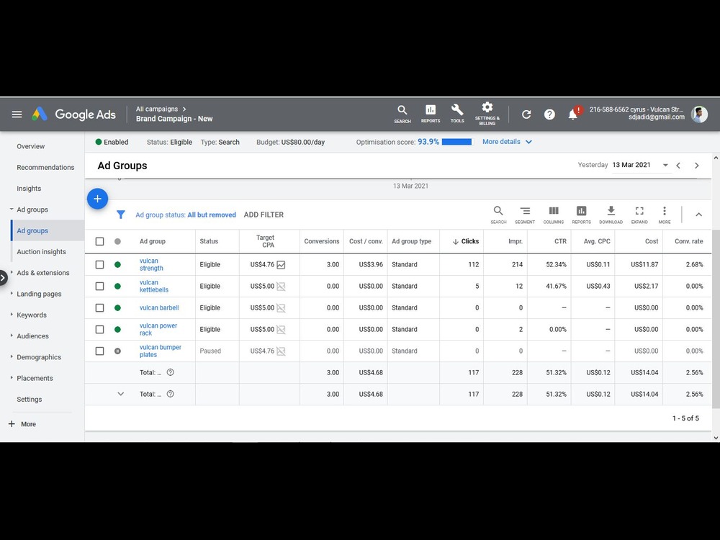Expand Audiences in sidebar
This screenshot has height=540, width=720.
coord(12,336)
